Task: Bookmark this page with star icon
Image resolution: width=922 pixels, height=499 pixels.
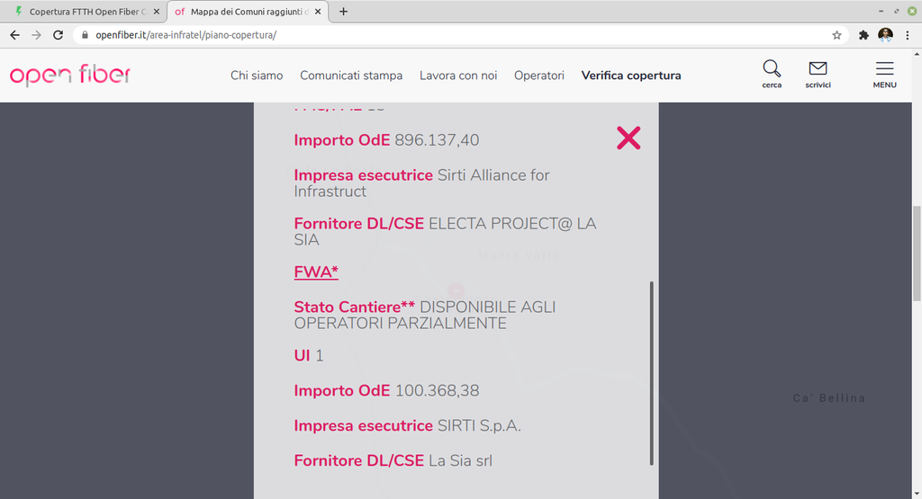Action: tap(836, 35)
